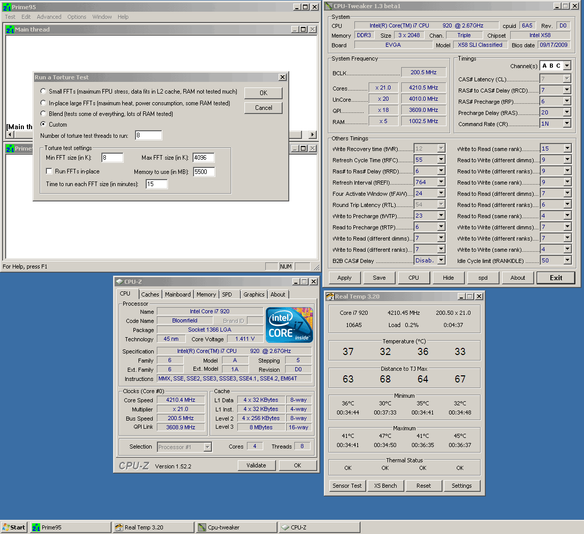The image size is (584, 534).
Task: Click the CPU-Z icon in the taskbar
Action: 285,527
